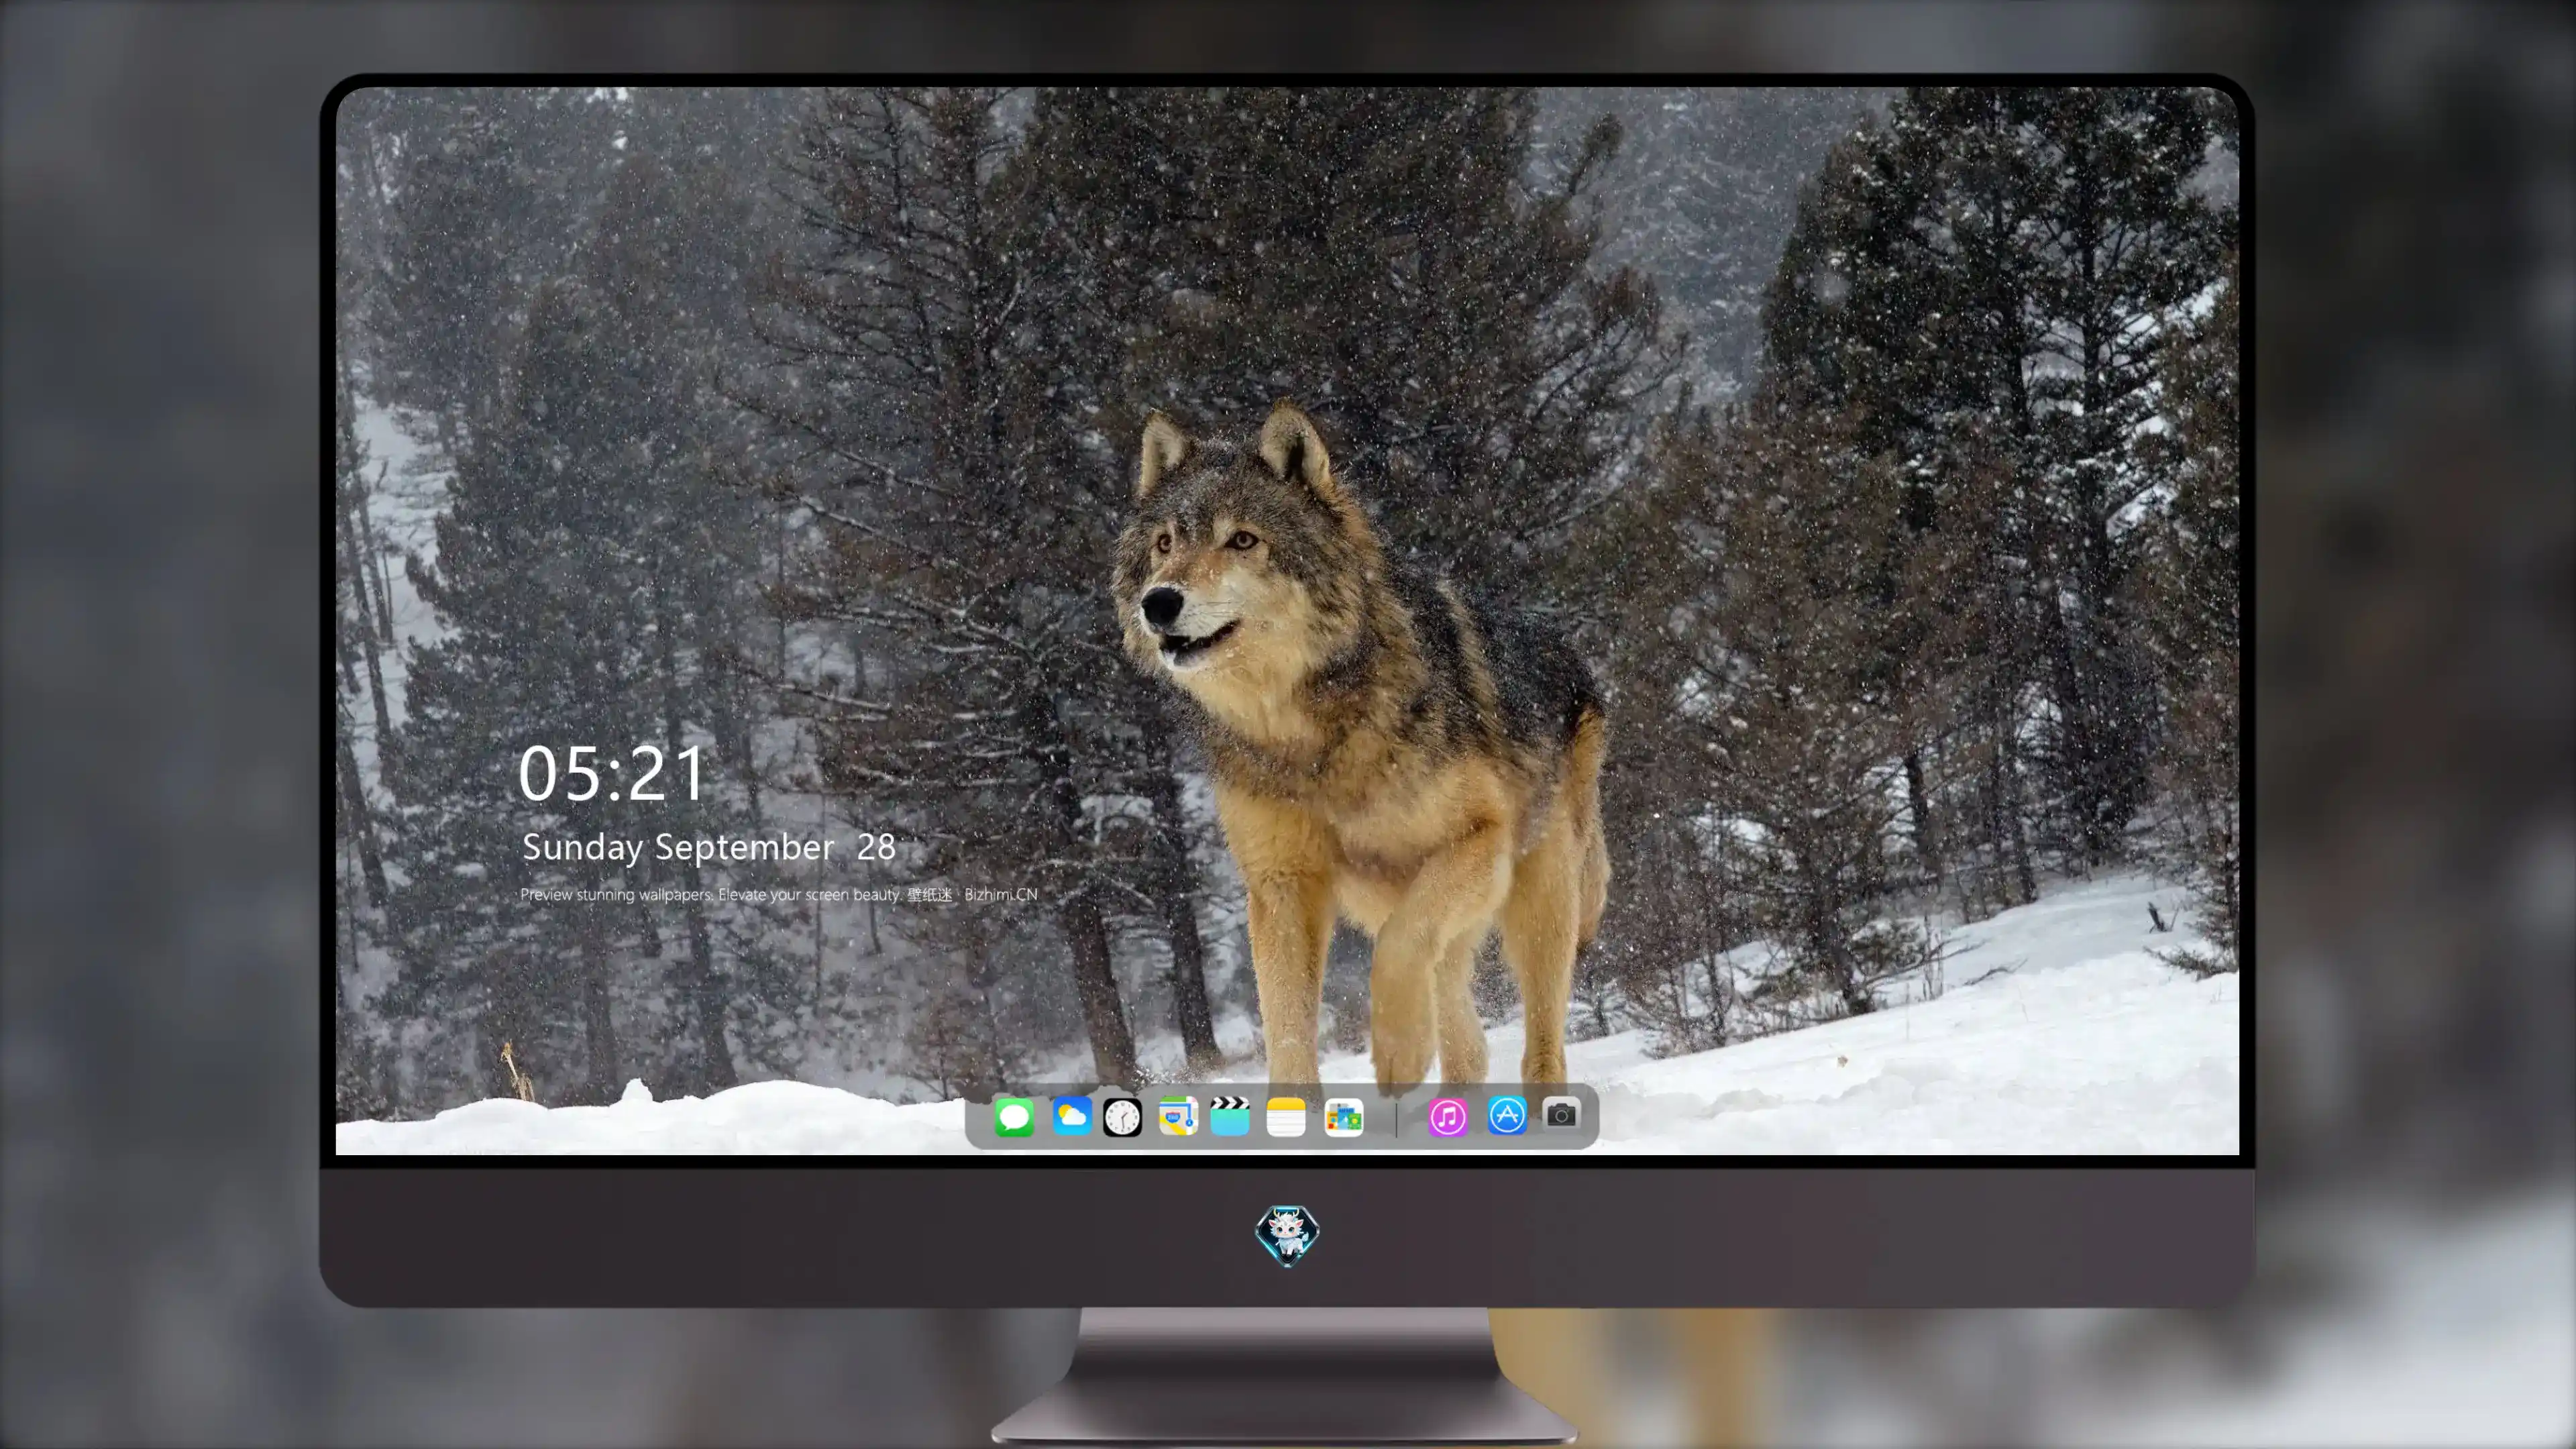Open the yellow Notes app
The height and width of the screenshot is (1449, 2576).
point(1286,1117)
